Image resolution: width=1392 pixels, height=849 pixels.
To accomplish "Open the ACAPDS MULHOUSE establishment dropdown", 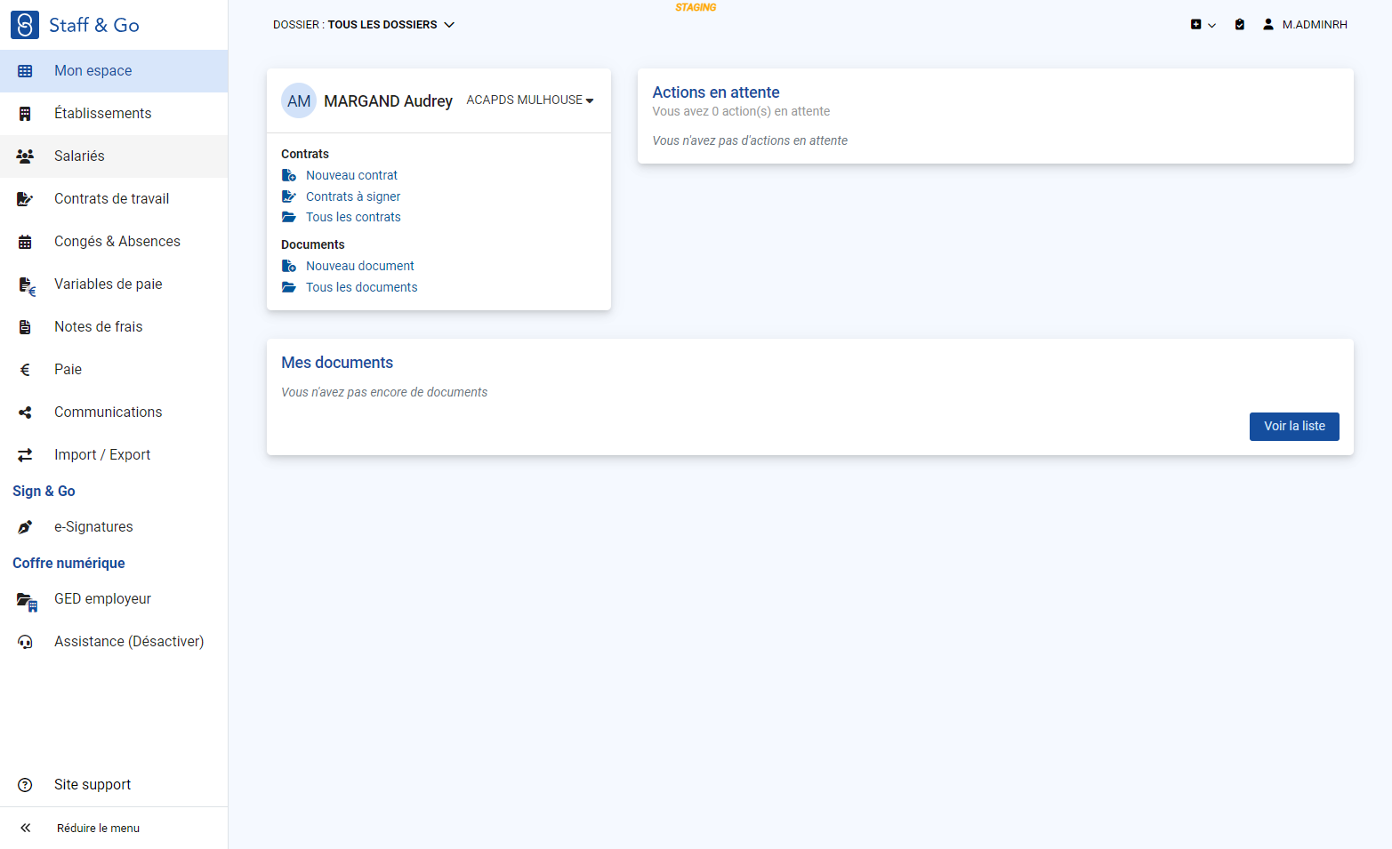I will [530, 100].
